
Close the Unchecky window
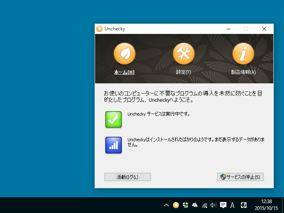(x=264, y=29)
